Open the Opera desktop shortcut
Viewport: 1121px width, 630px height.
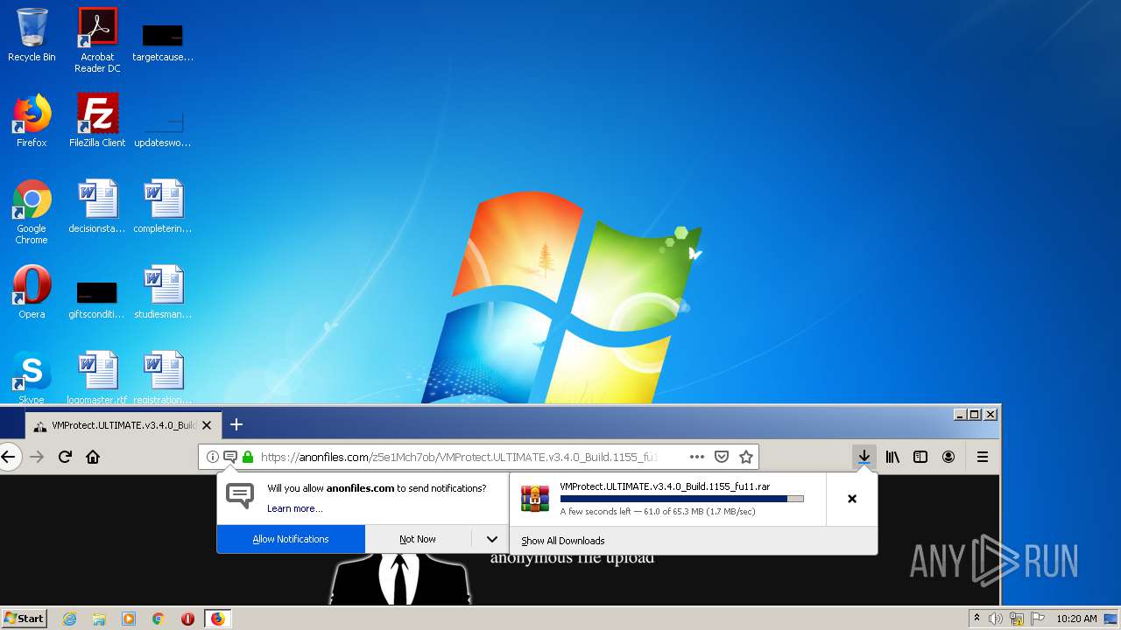32,292
